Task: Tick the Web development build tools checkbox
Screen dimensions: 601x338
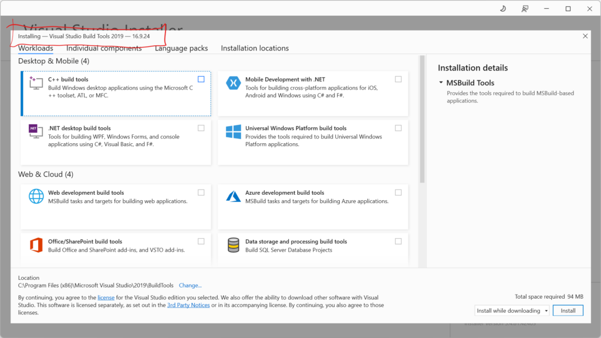Action: point(201,192)
